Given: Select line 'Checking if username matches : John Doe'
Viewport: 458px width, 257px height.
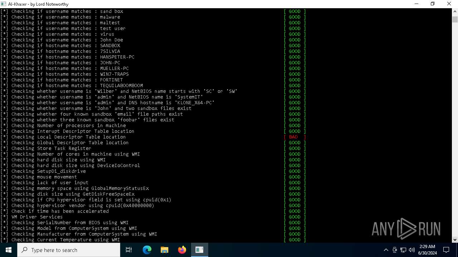Looking at the screenshot, I should coord(62,40).
